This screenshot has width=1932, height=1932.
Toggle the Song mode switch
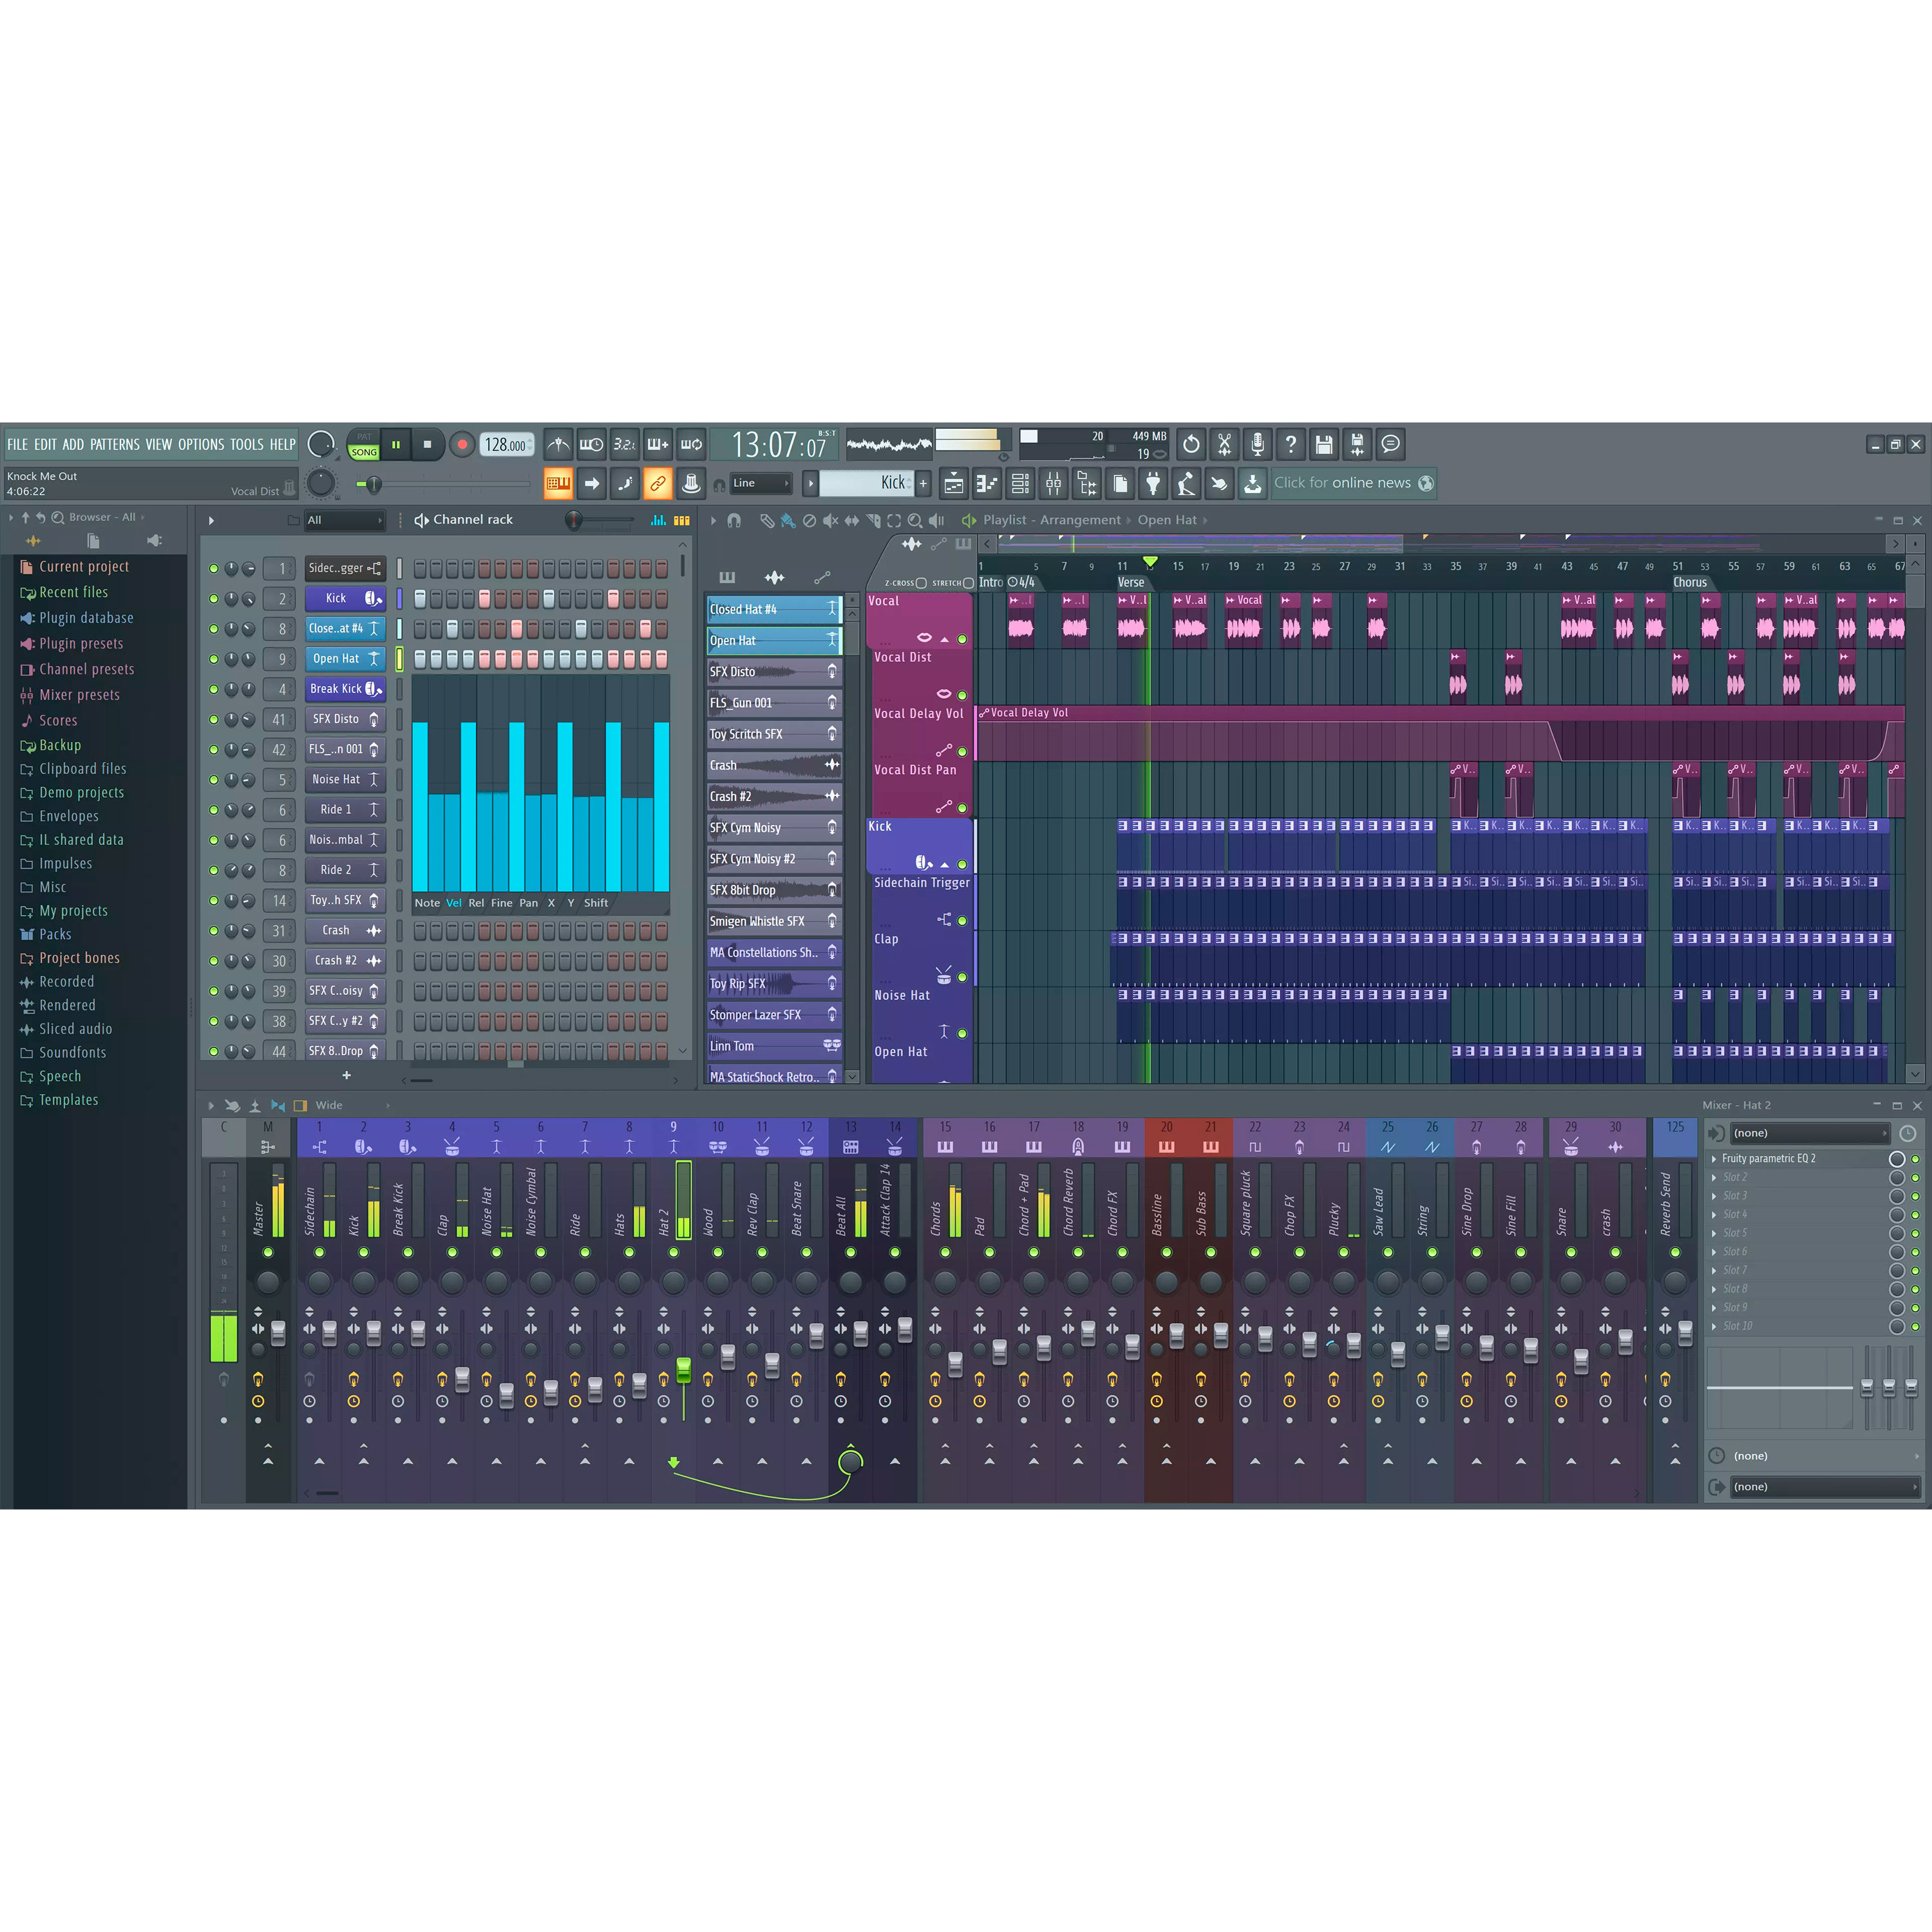pyautogui.click(x=364, y=452)
